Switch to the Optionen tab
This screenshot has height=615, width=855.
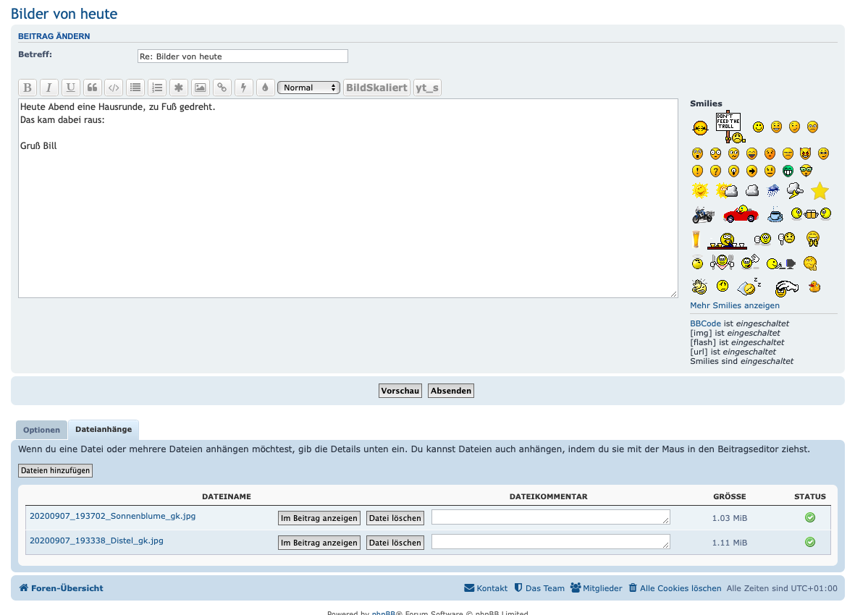point(41,430)
